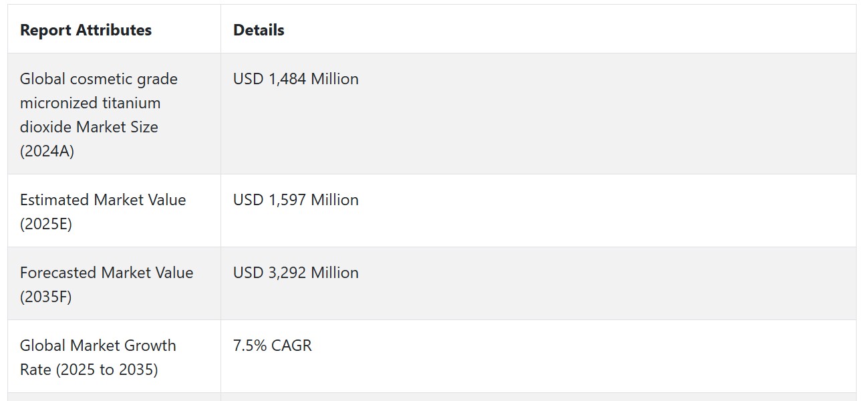Click the USD 1,484 Million value

pyautogui.click(x=295, y=79)
